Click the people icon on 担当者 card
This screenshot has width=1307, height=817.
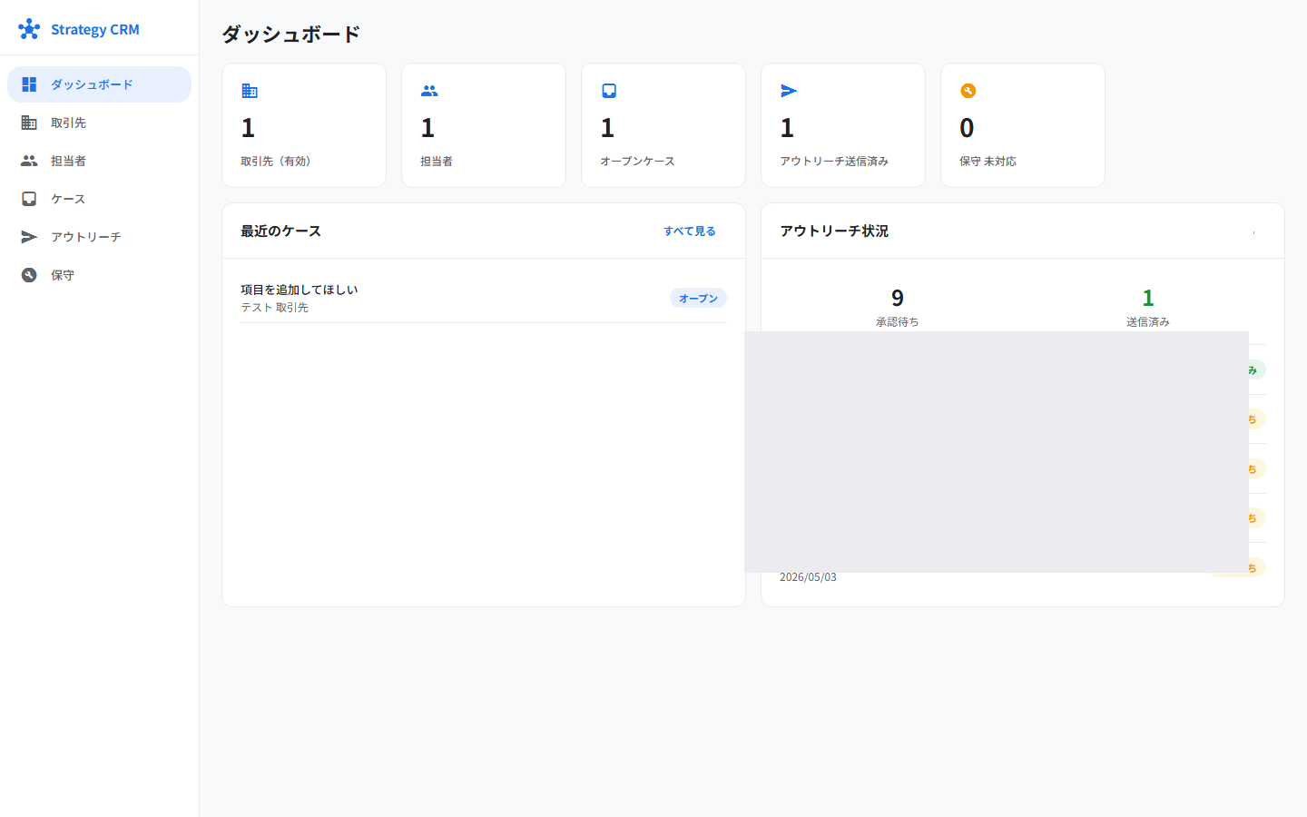429,91
